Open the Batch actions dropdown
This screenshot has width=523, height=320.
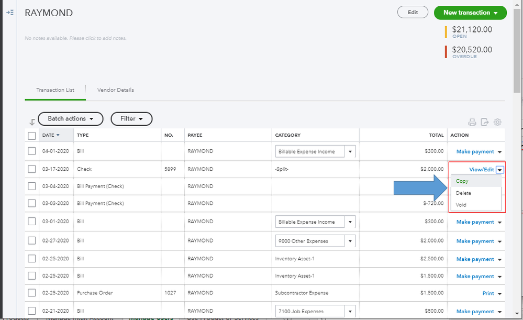(x=70, y=119)
